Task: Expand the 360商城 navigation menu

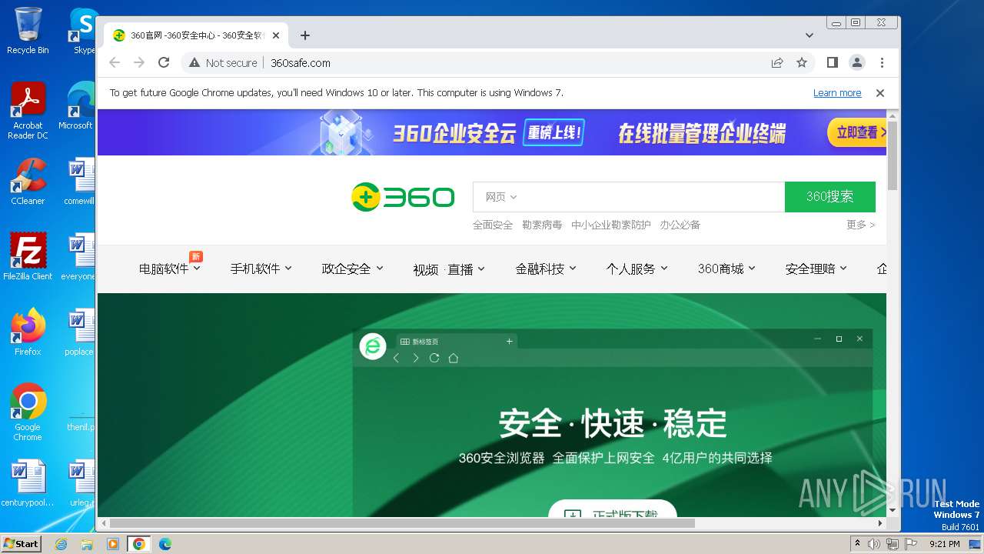Action: (x=726, y=269)
